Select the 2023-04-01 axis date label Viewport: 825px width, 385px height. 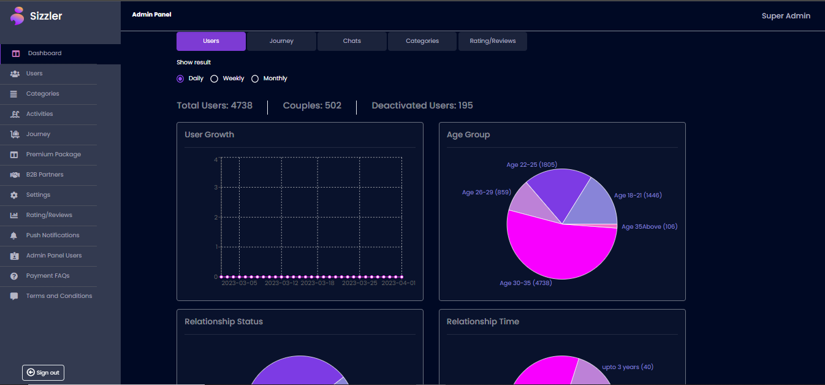[398, 283]
